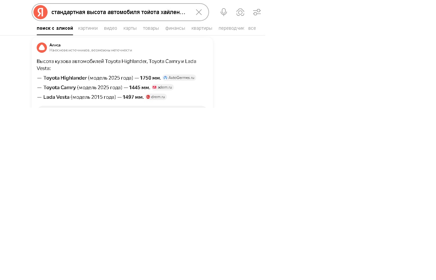Select the финансы tab
The image size is (436, 280).
click(x=175, y=28)
